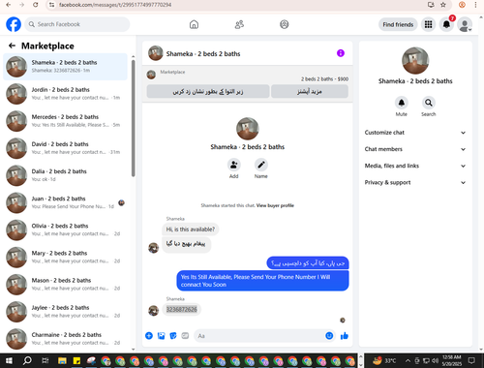Bookmark this page with the star icon
Screen dimensions: 484x368
tap(443, 5)
